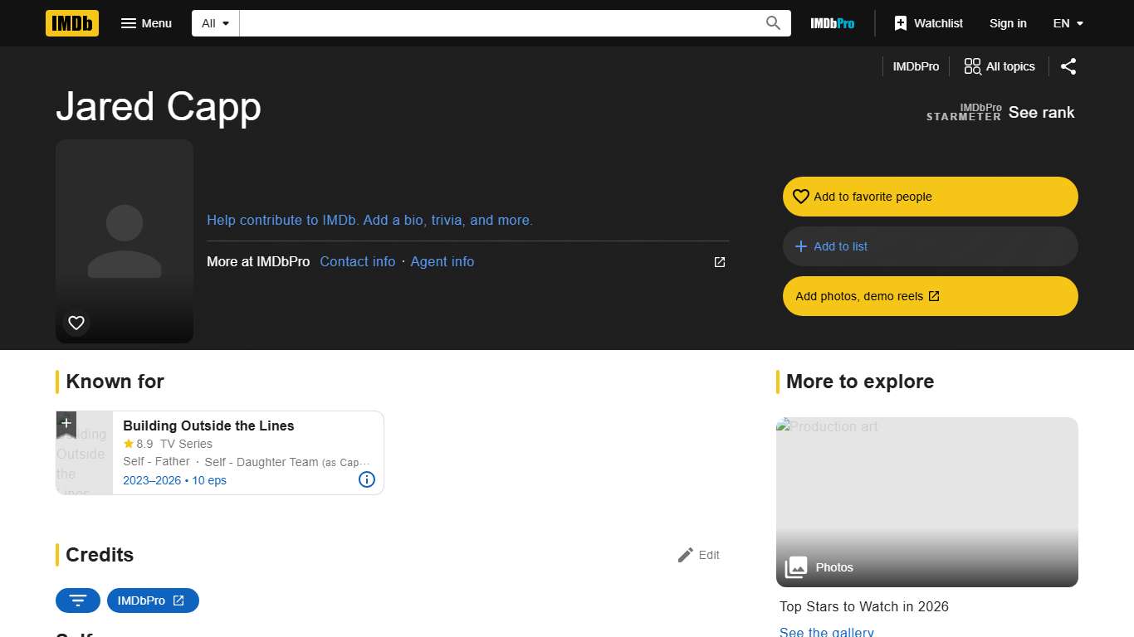Screen dimensions: 1134x637
Task: Follow the See the gallery link
Action: [x=826, y=631]
